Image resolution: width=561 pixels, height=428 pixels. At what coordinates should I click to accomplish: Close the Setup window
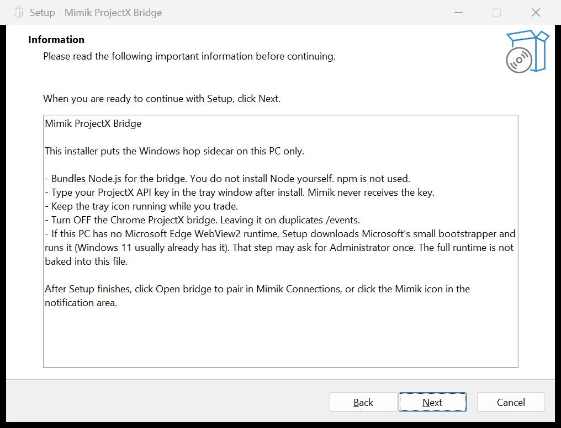(536, 13)
